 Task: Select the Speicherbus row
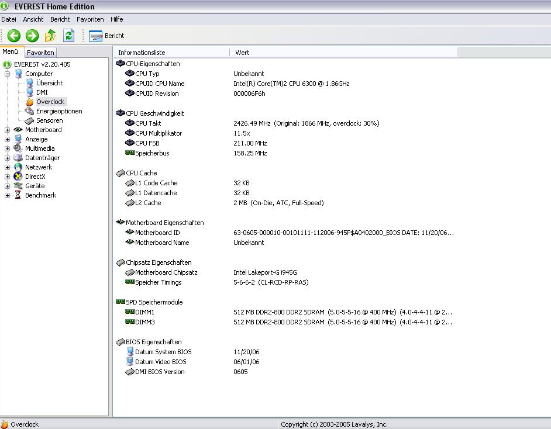[285, 153]
